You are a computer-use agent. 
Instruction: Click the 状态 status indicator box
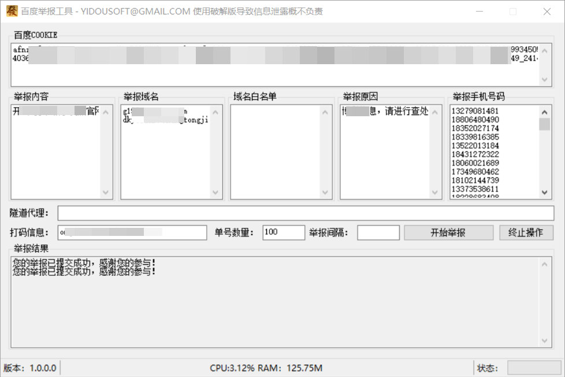click(534, 368)
